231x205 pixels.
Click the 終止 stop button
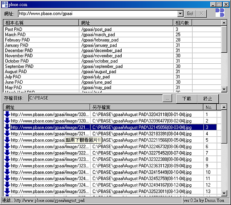(208, 98)
